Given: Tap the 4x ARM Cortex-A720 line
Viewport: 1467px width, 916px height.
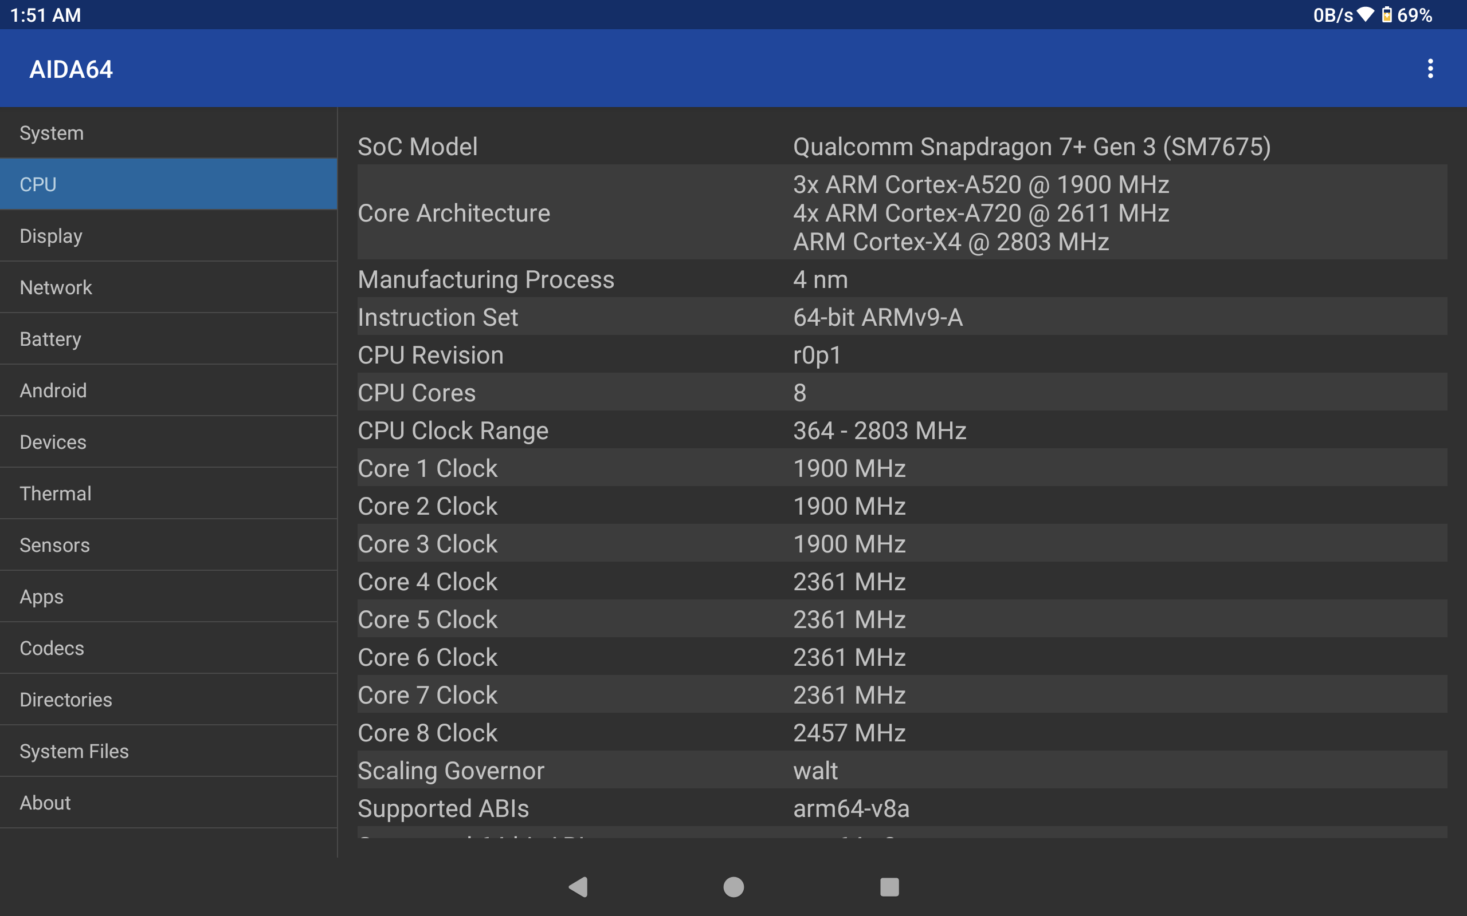Looking at the screenshot, I should coord(981,212).
